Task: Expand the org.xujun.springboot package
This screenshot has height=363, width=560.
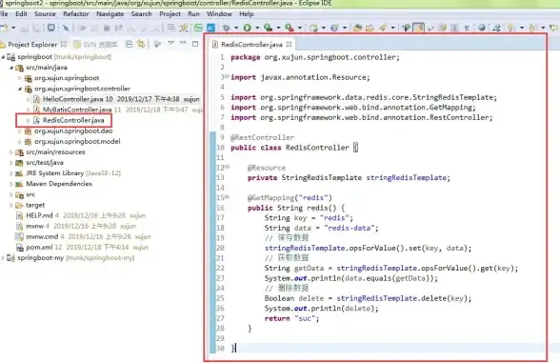Action: [x=20, y=78]
